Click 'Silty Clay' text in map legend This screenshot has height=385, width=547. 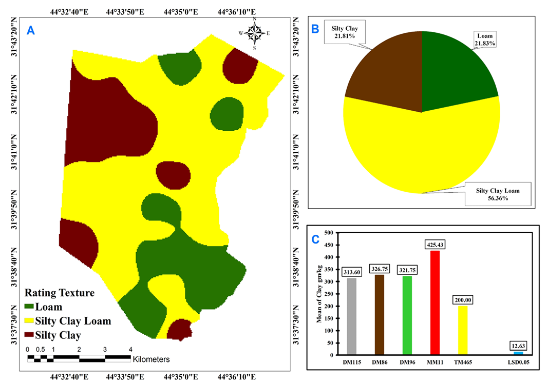(x=58, y=335)
